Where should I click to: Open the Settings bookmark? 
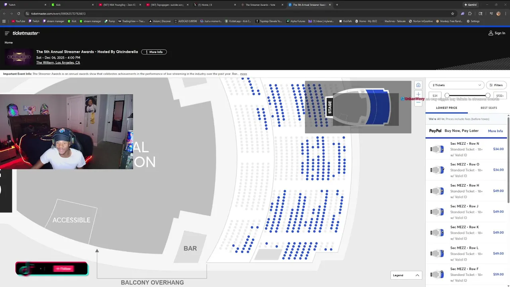tap(473, 21)
